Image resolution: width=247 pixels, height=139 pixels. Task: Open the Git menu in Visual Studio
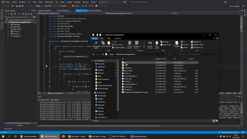click(x=29, y=2)
